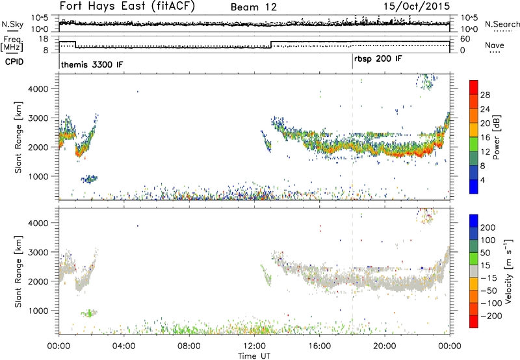
Task: Select the 'Beam 12' label
Action: (x=253, y=7)
